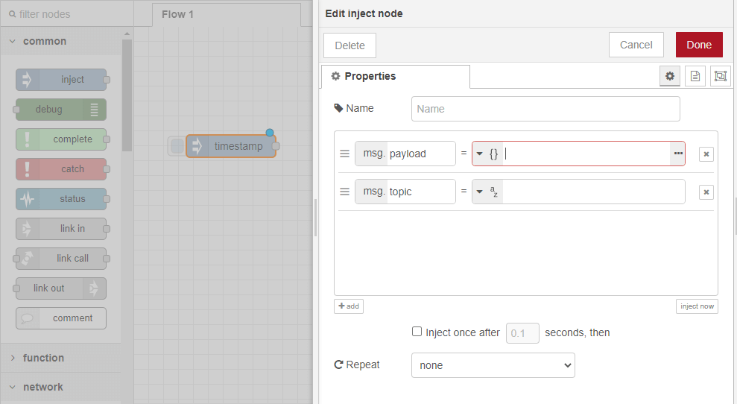Remove the msg.topic property row

coord(706,192)
